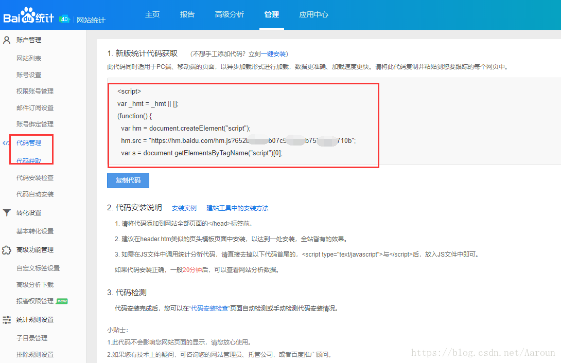Select 统计规则设置 section heading
Viewport: 561px width, 363px height.
coord(35,320)
